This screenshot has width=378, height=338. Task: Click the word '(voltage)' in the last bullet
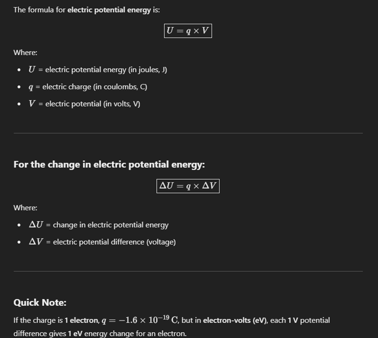161,242
